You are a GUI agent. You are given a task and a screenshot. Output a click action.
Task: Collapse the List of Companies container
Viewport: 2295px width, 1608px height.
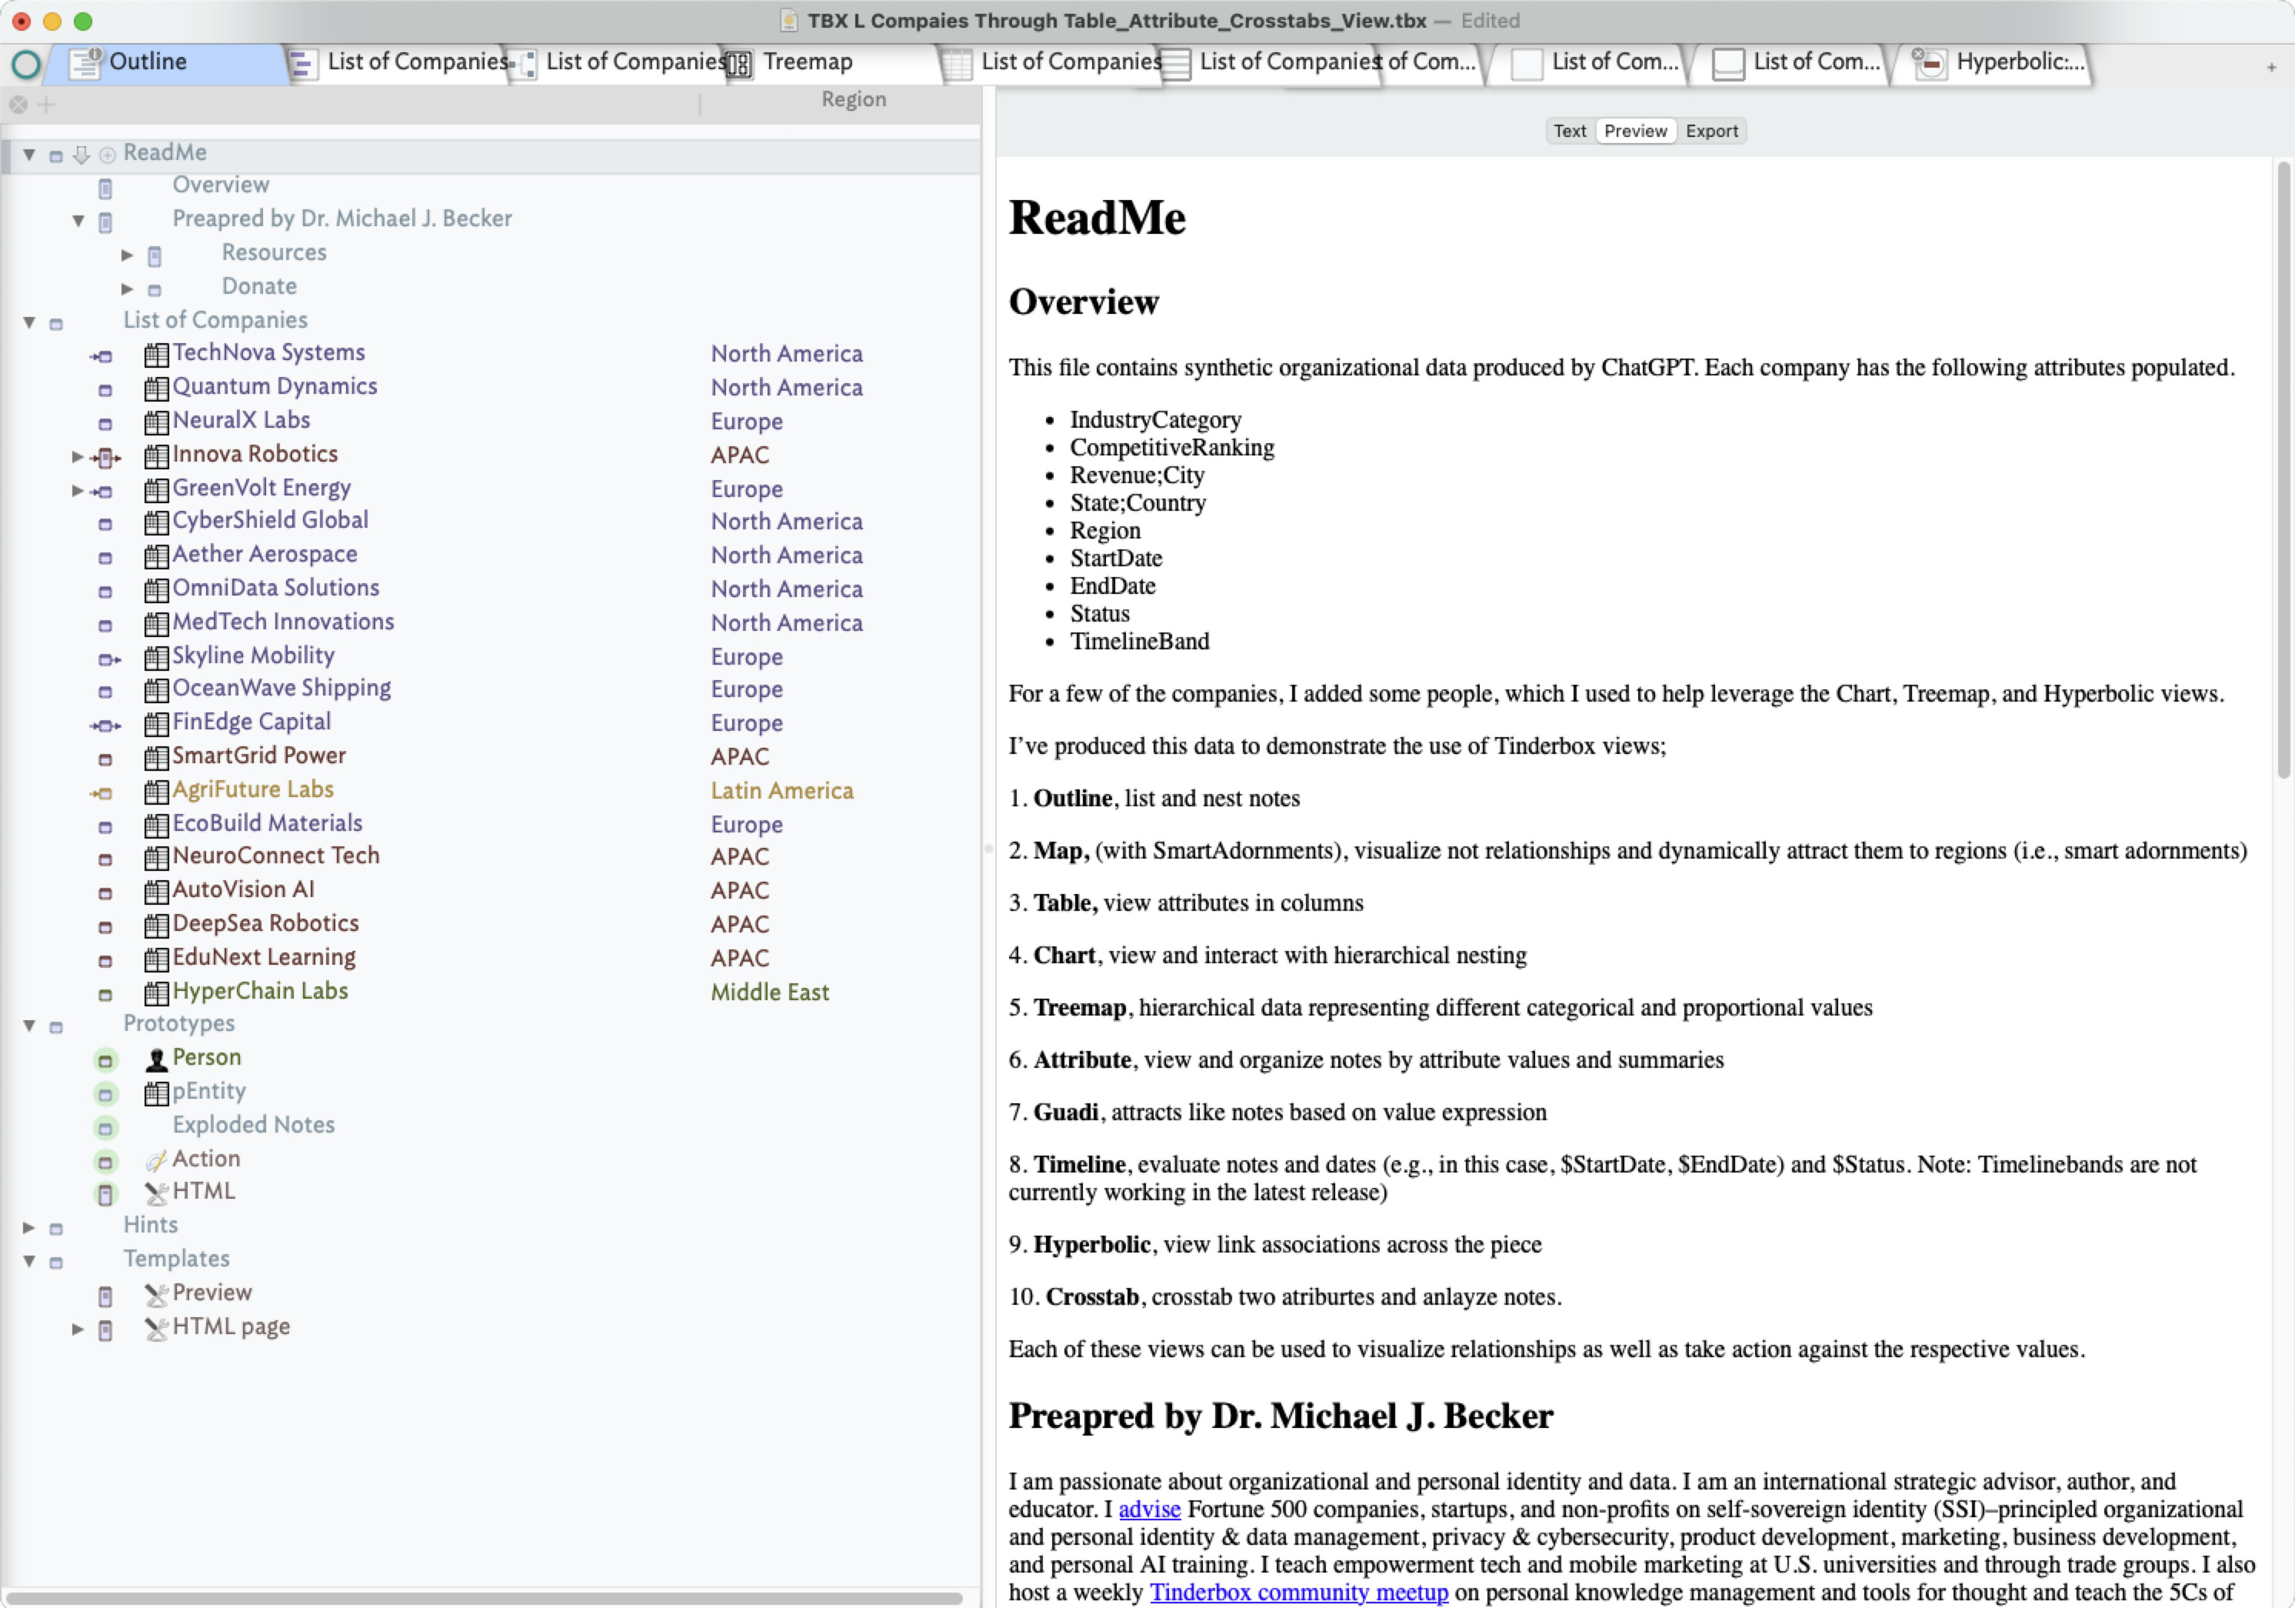pos(29,322)
